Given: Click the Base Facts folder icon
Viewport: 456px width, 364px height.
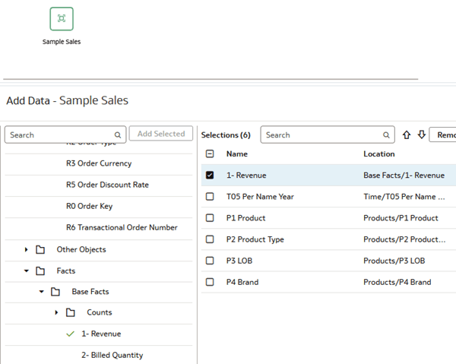Looking at the screenshot, I should 55,292.
